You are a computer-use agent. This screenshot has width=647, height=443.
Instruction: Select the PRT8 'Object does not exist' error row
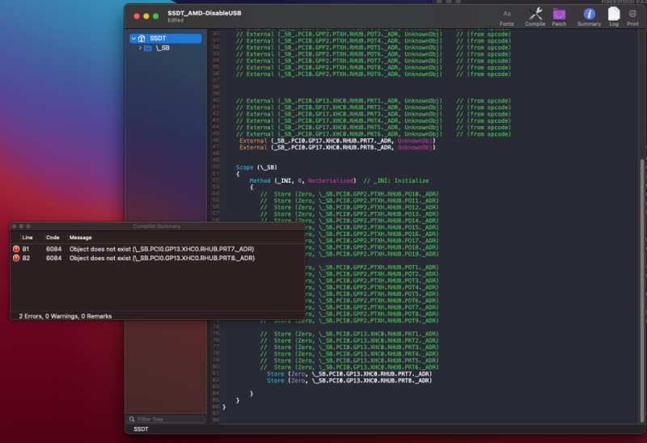click(x=162, y=258)
